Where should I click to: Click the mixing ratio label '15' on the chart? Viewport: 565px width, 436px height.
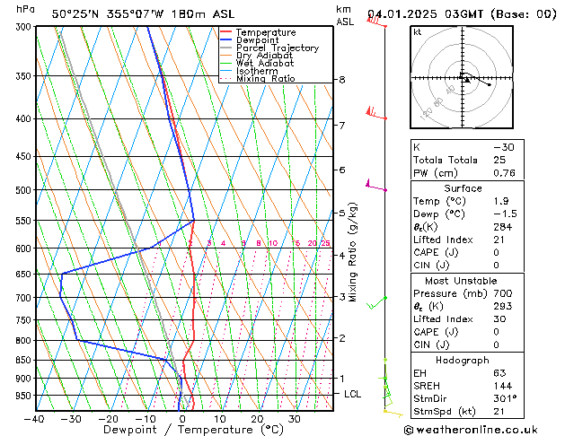click(296, 243)
